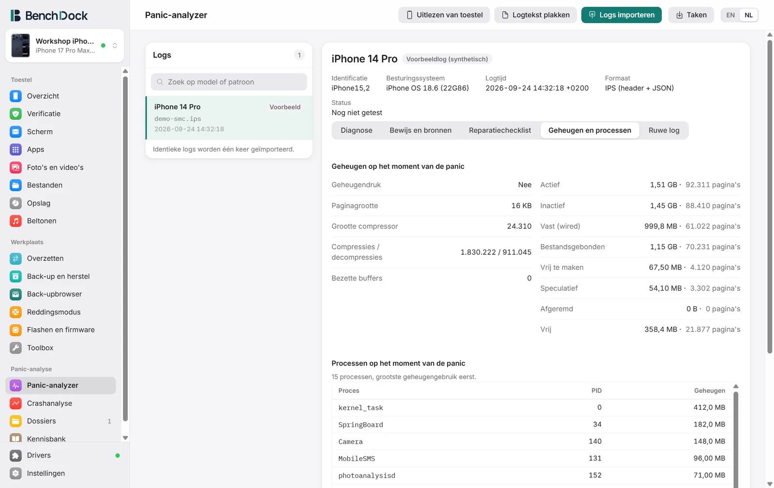Select Geheugen en processen tab
This screenshot has width=774, height=488.
pos(590,131)
